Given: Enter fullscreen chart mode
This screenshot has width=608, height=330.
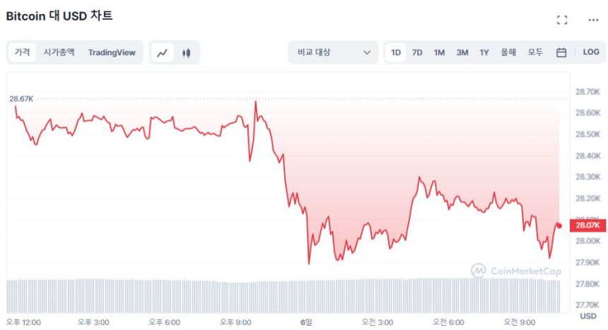Looking at the screenshot, I should [562, 20].
